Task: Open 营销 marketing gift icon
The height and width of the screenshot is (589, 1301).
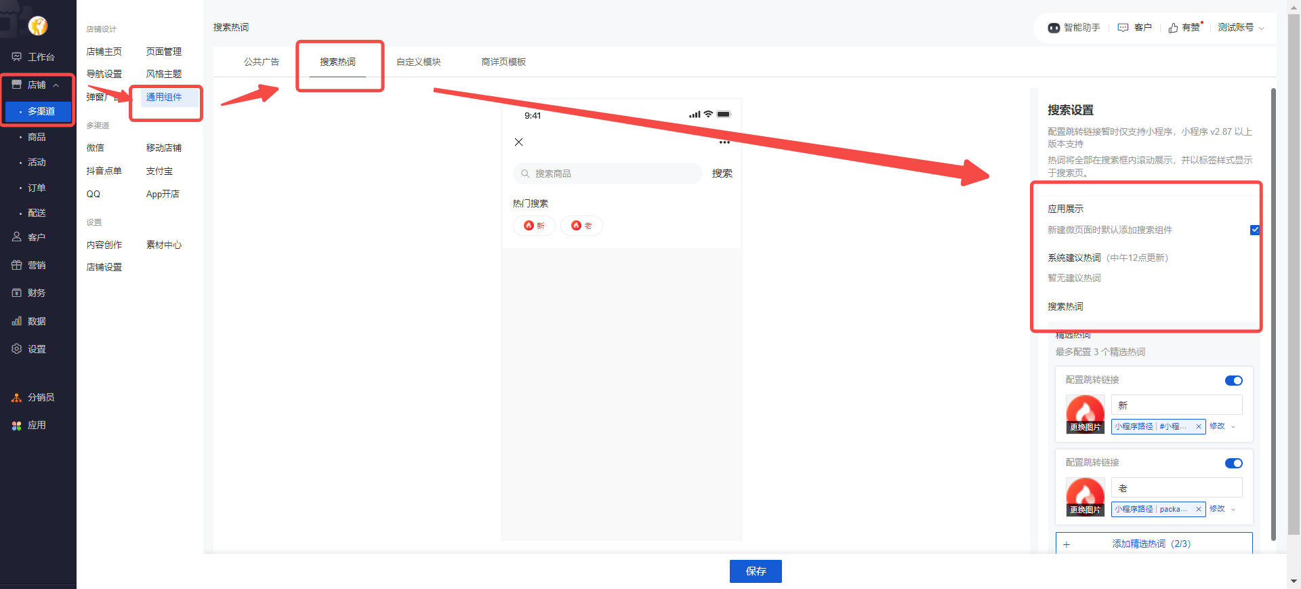Action: 17,265
